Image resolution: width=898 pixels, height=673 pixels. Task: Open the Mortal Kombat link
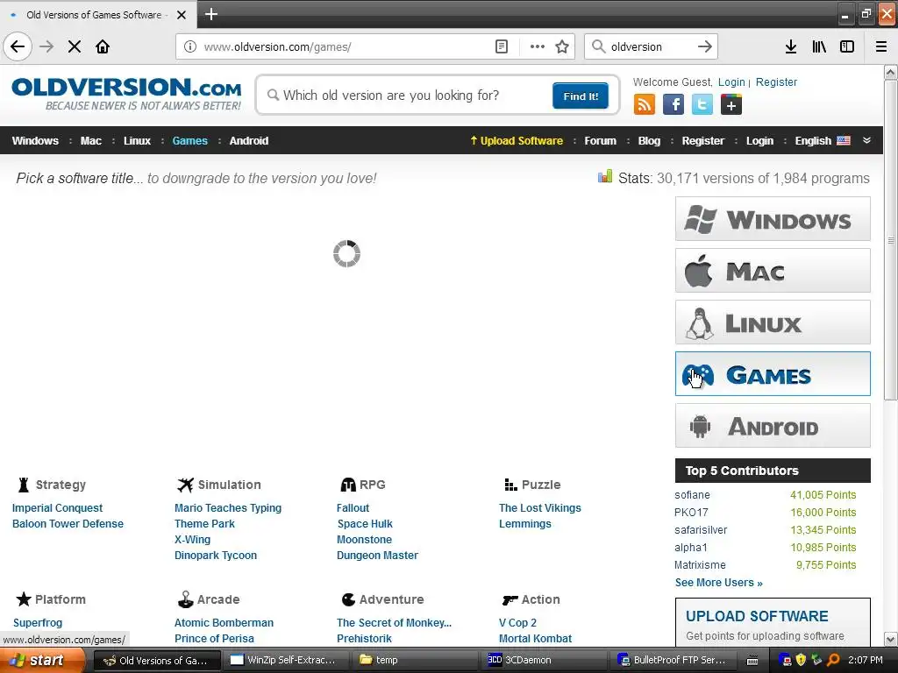click(x=535, y=638)
